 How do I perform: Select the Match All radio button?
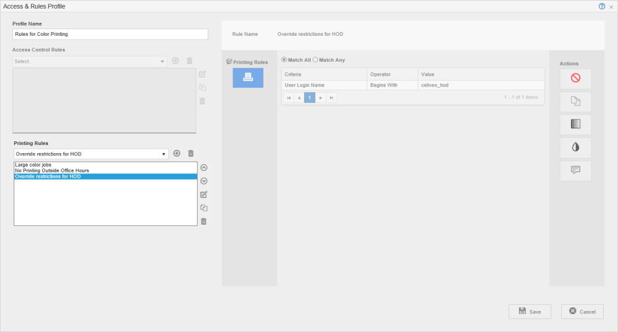[284, 60]
